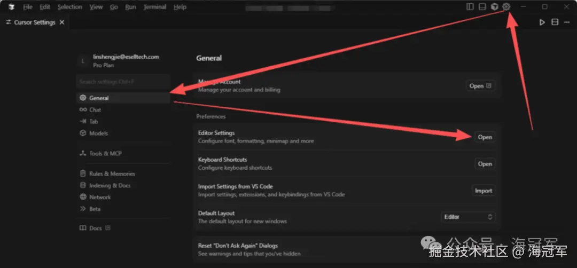The image size is (577, 268).
Task: Close the Cursor Settings tab
Action: click(62, 22)
